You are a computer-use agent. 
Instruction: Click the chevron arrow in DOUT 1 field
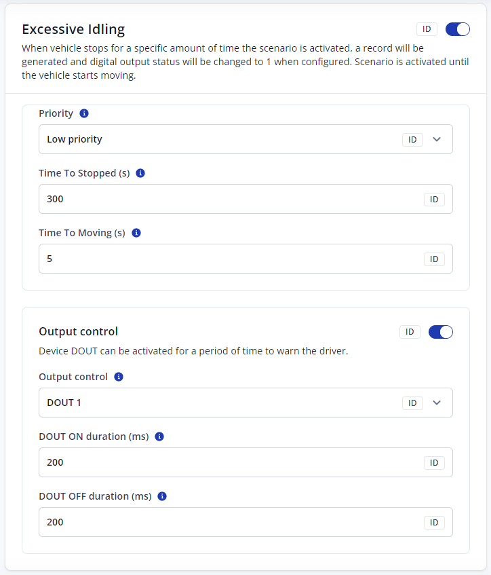click(x=437, y=403)
